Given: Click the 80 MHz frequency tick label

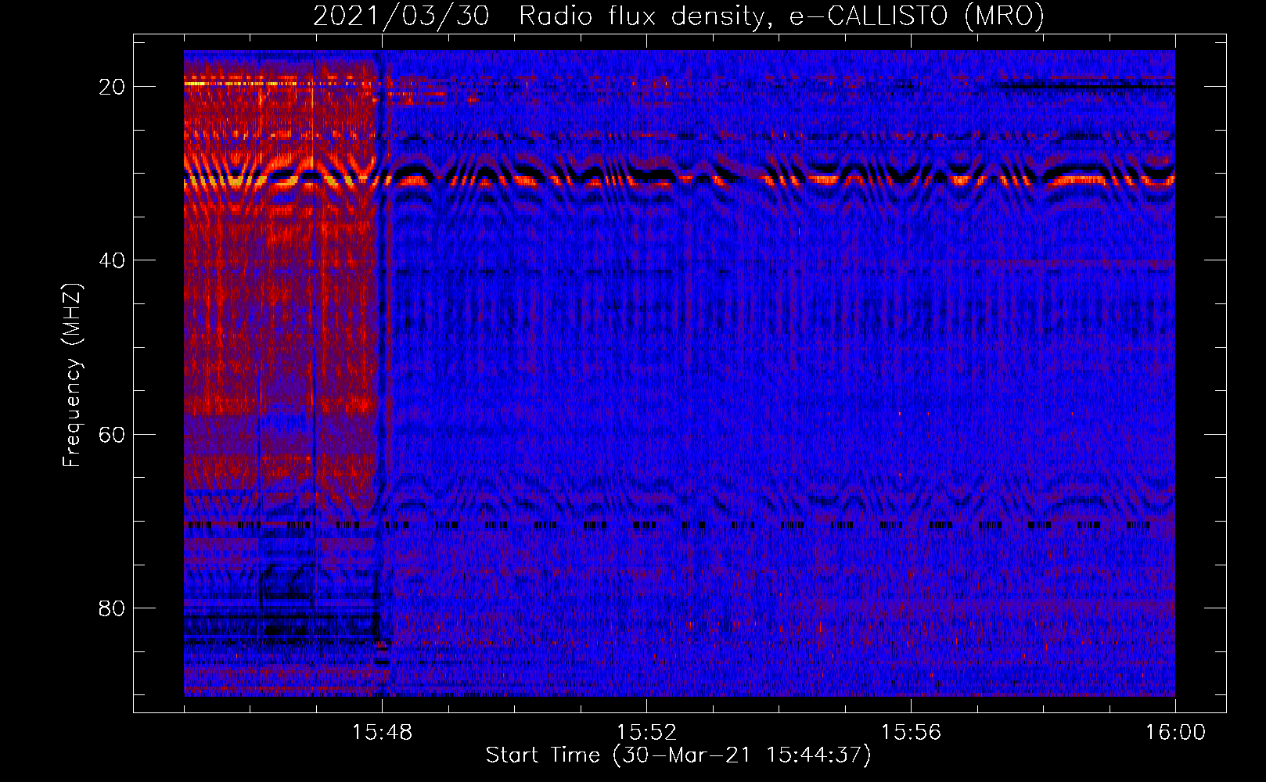Looking at the screenshot, I should pyautogui.click(x=112, y=608).
